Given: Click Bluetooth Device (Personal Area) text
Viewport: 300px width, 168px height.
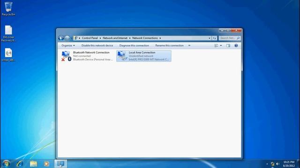Looking at the screenshot, I should pos(93,59).
